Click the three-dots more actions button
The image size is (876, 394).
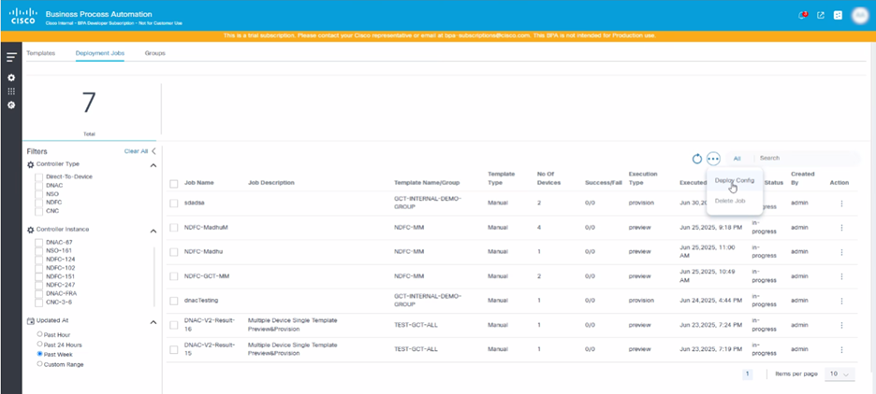[x=713, y=159]
